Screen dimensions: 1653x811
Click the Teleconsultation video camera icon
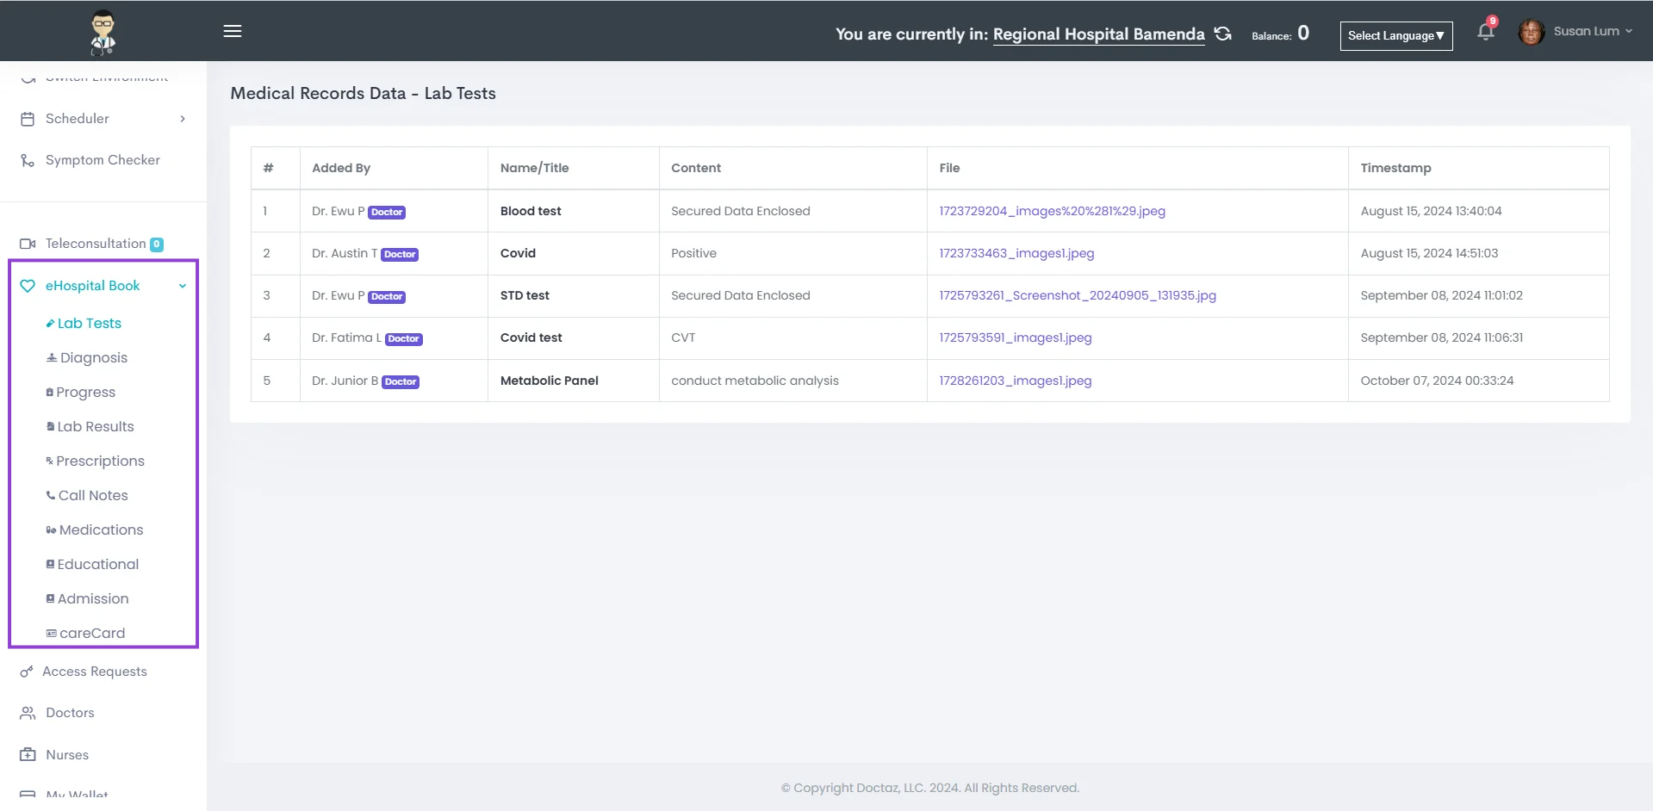click(x=28, y=244)
